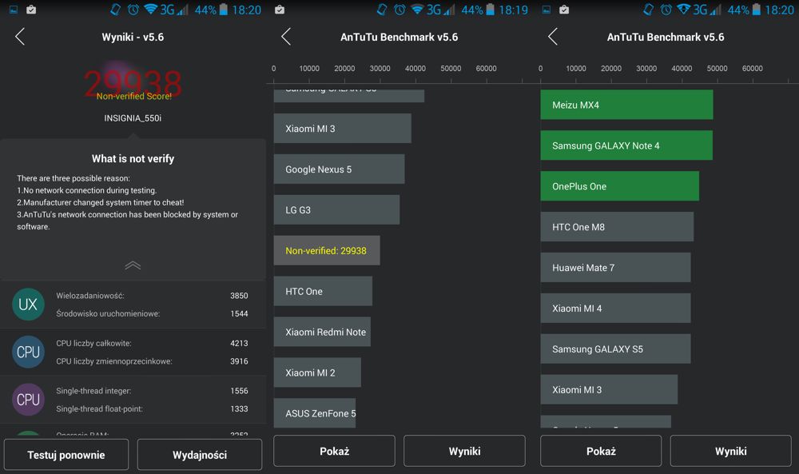The width and height of the screenshot is (799, 474).
Task: Tap the INSIGNIA_550i device name
Action: point(133,118)
